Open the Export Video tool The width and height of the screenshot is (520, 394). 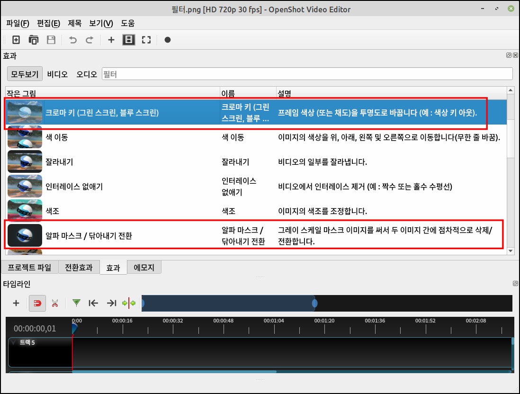click(x=167, y=40)
